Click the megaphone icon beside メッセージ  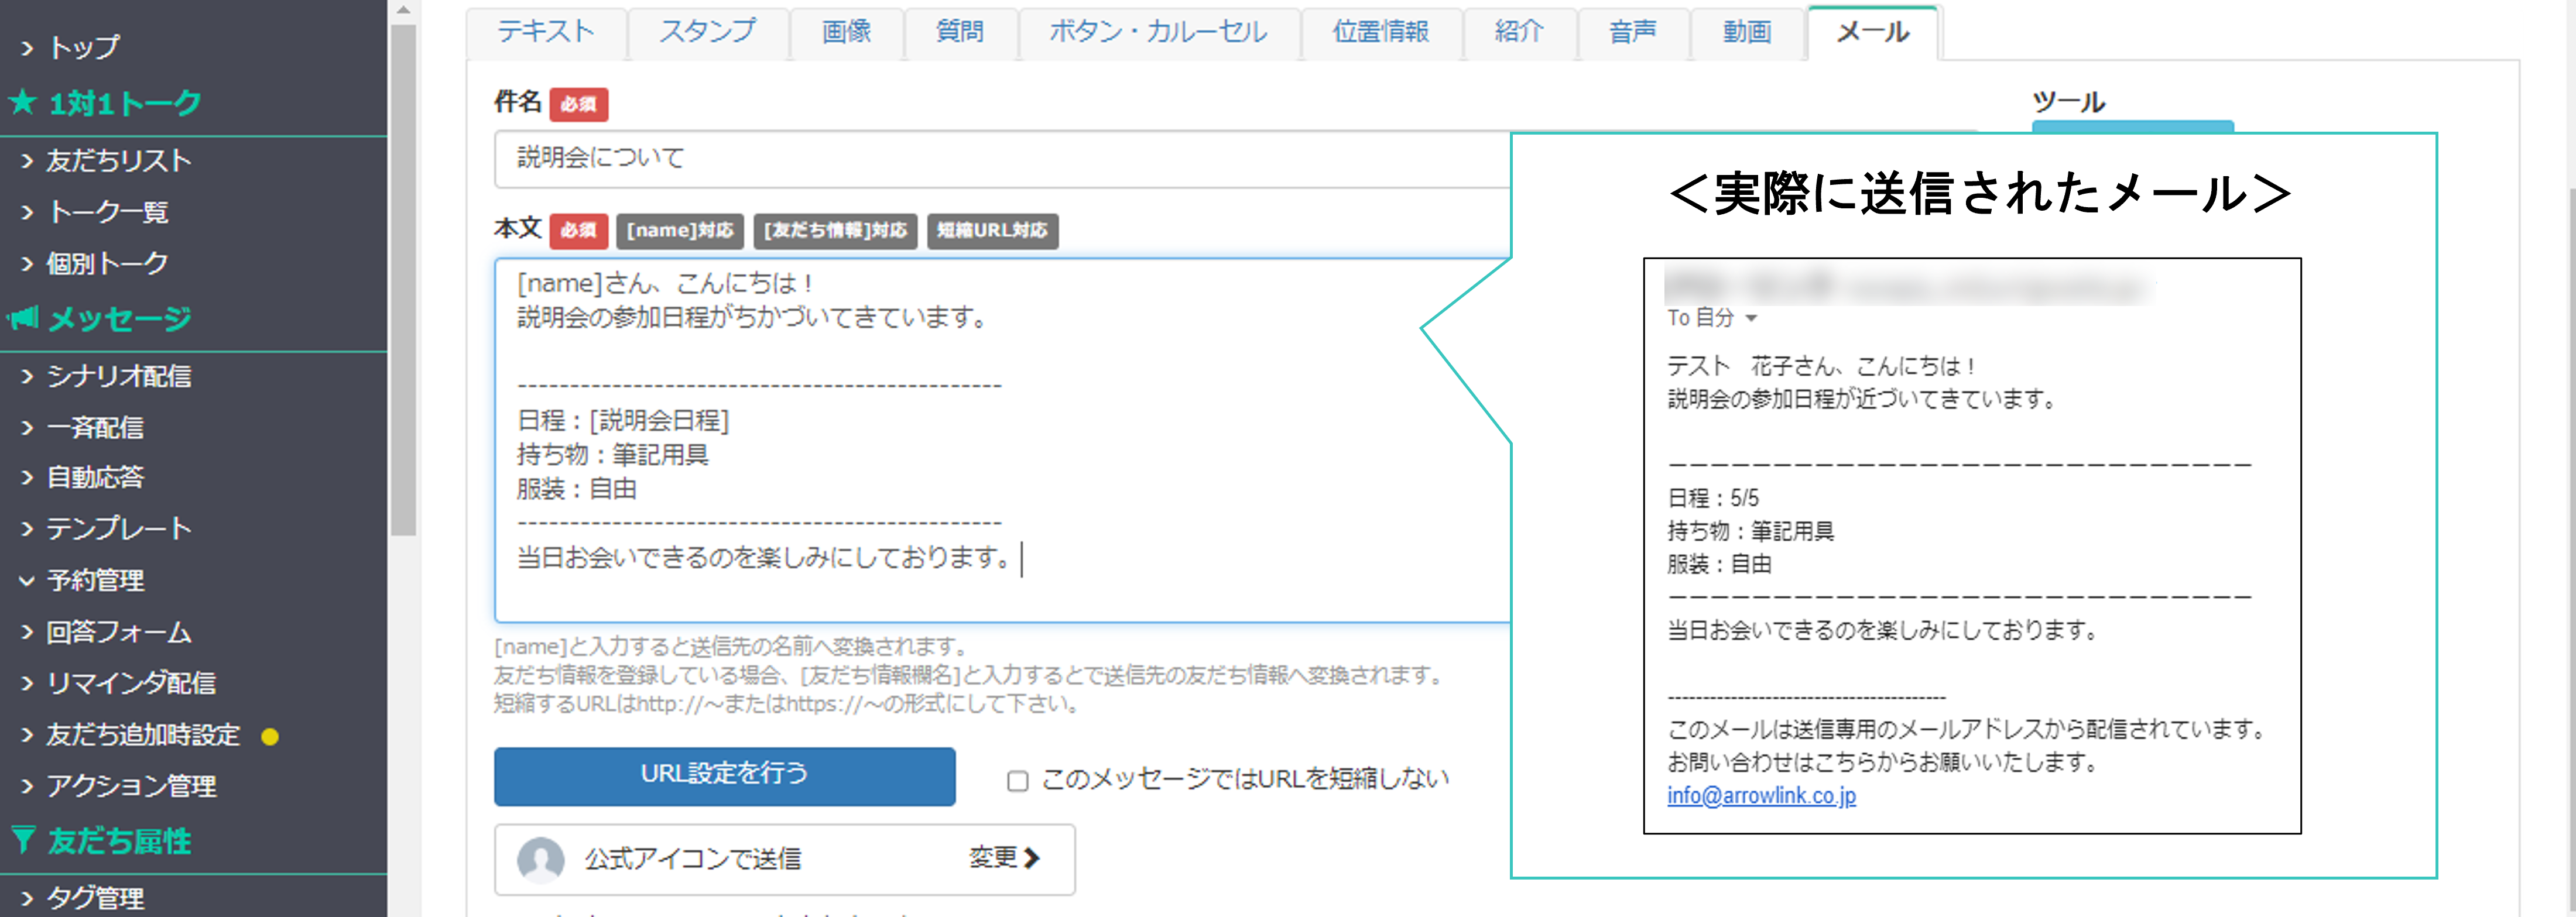(x=23, y=318)
